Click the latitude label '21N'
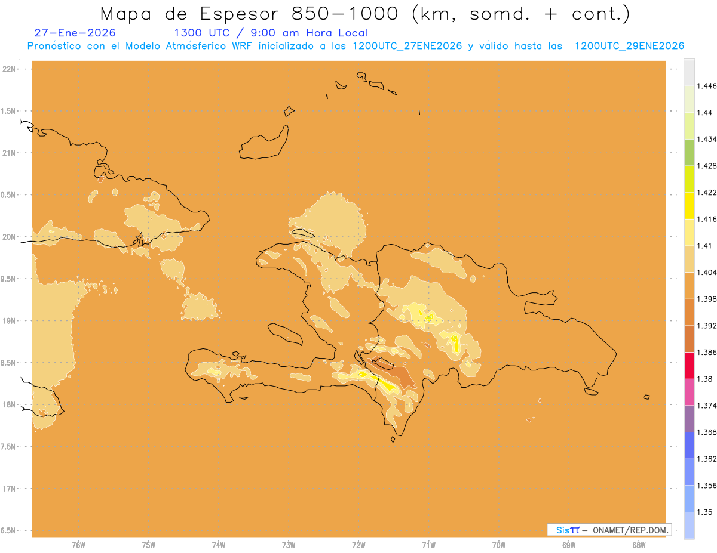Viewport: 717px width, 553px height. [10, 153]
